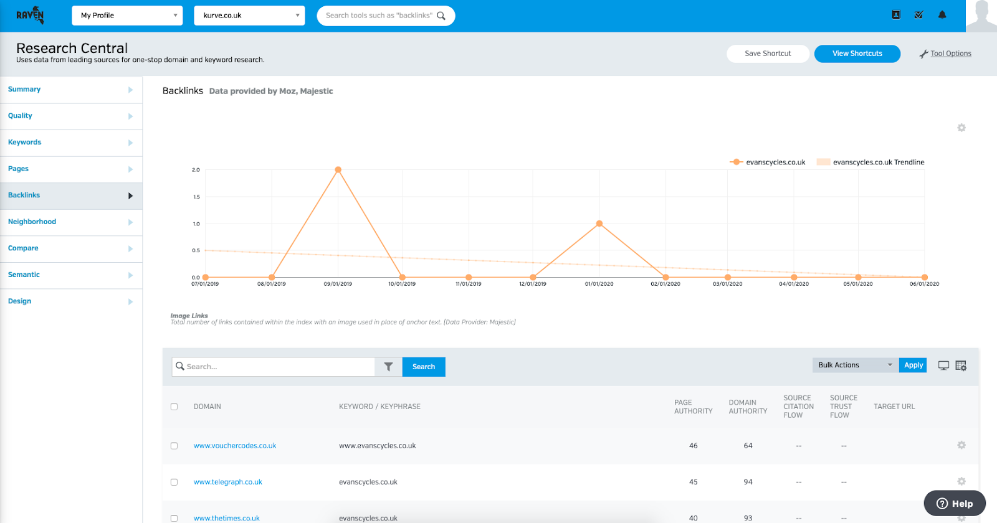997x523 pixels.
Task: Click the gear icon above the chart
Action: click(961, 128)
